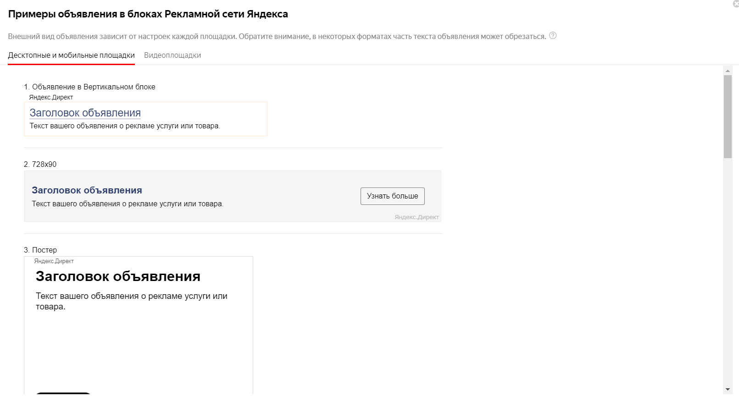The width and height of the screenshot is (739, 402).
Task: Click the scrollbar down arrow
Action: pyautogui.click(x=728, y=389)
